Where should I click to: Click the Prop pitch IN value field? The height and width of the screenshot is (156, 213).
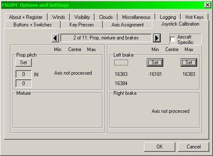[23, 74]
